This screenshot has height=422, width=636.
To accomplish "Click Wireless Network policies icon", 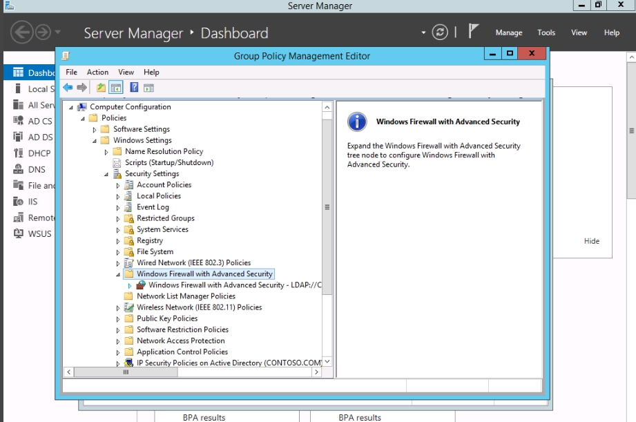I will 128,307.
